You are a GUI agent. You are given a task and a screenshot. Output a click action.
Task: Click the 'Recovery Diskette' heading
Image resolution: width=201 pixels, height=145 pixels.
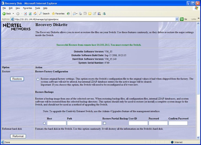52,25
